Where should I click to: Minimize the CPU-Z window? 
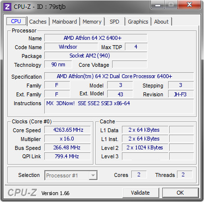point(158,5)
